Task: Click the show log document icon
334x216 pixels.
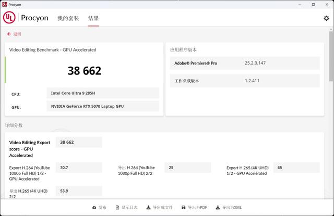Action: [x=117, y=207]
